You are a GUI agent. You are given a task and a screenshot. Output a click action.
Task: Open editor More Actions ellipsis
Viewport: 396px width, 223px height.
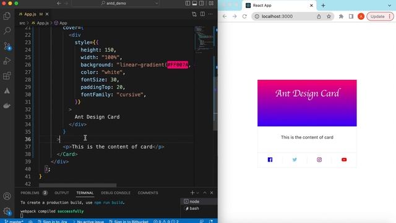(x=210, y=14)
